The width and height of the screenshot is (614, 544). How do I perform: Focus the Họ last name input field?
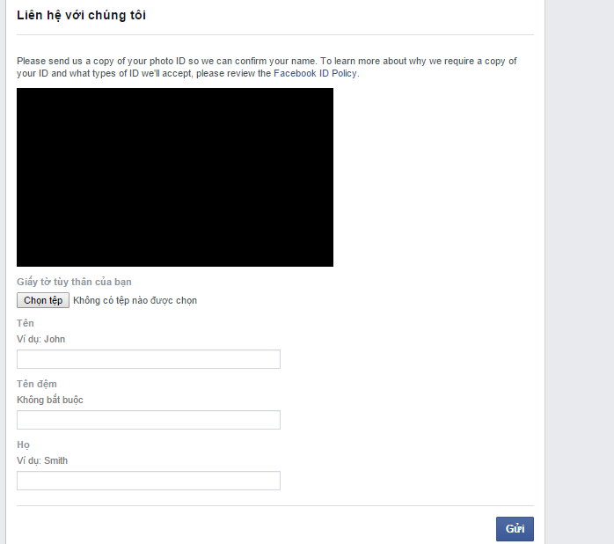149,481
